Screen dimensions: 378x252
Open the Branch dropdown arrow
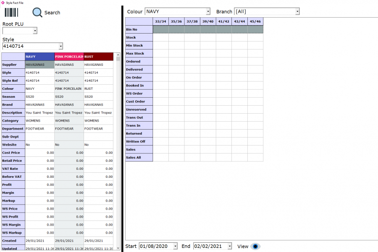(x=297, y=11)
